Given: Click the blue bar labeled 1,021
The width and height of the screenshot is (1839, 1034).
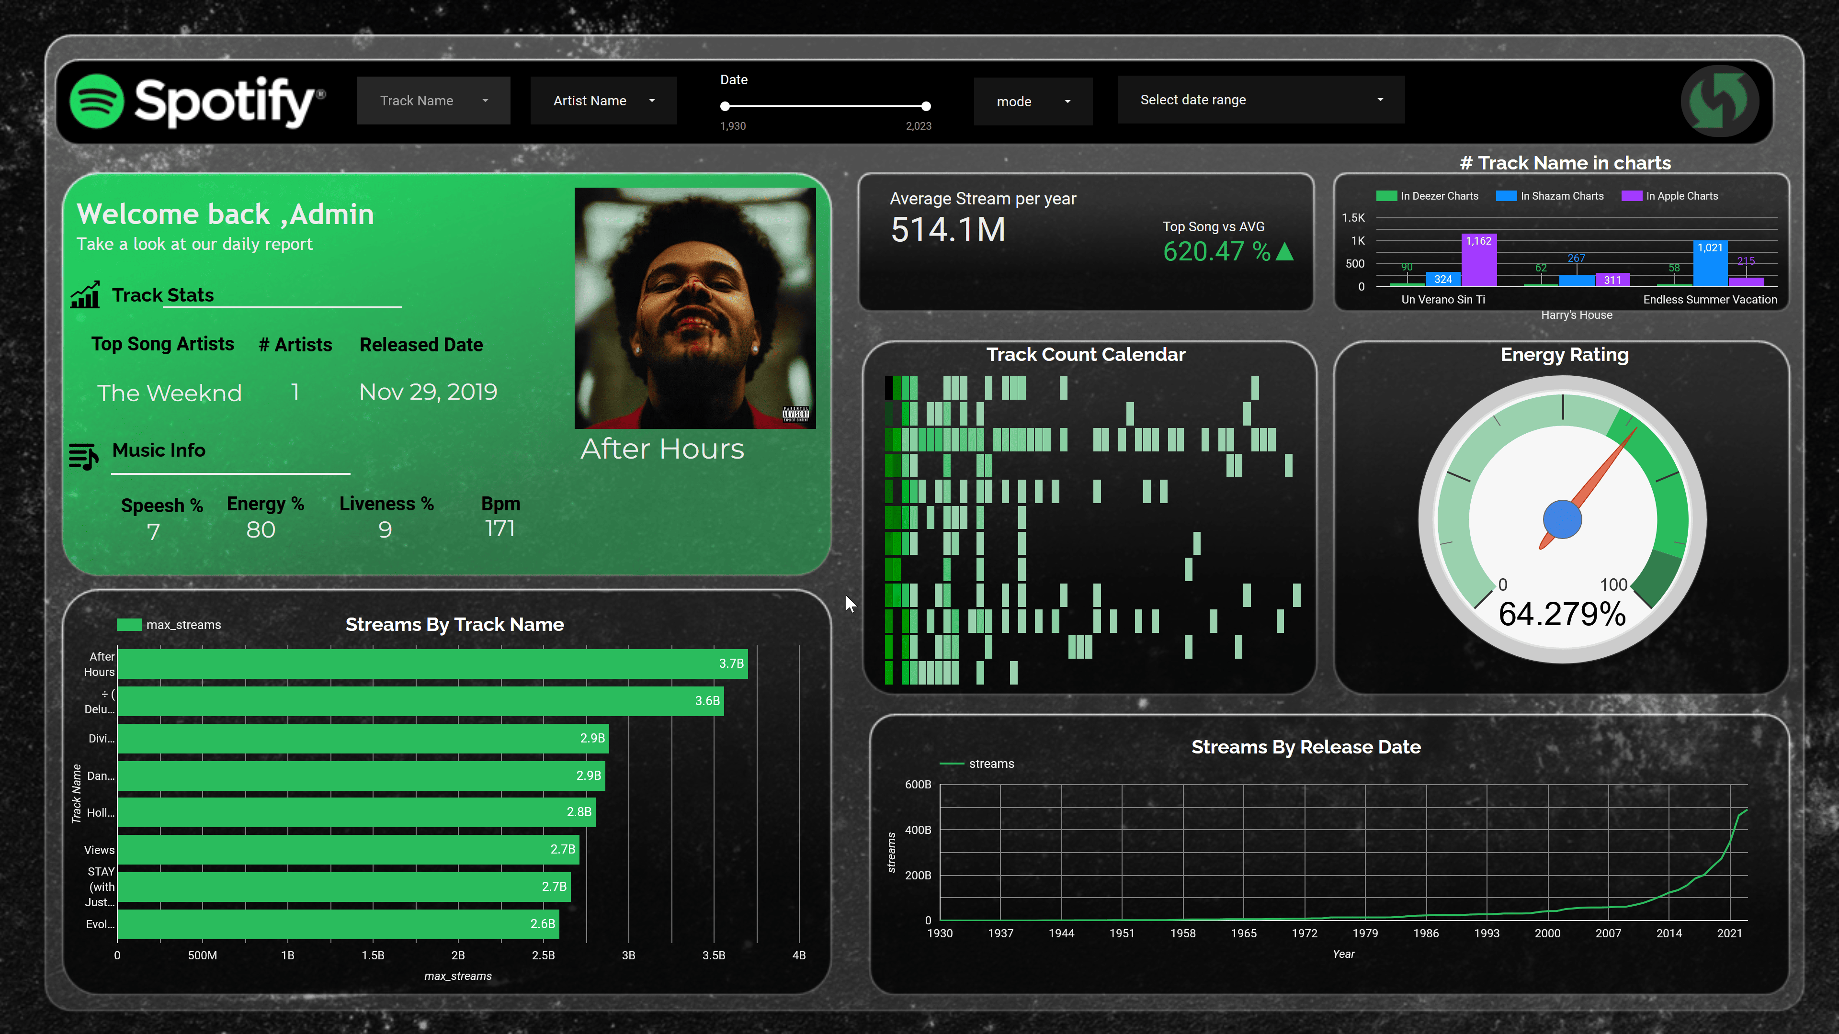Looking at the screenshot, I should pyautogui.click(x=1710, y=263).
